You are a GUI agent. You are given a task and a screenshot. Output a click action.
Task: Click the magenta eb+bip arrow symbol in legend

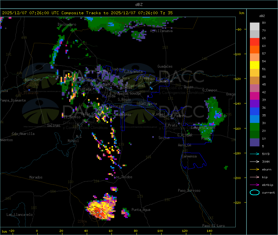[x=255, y=185]
